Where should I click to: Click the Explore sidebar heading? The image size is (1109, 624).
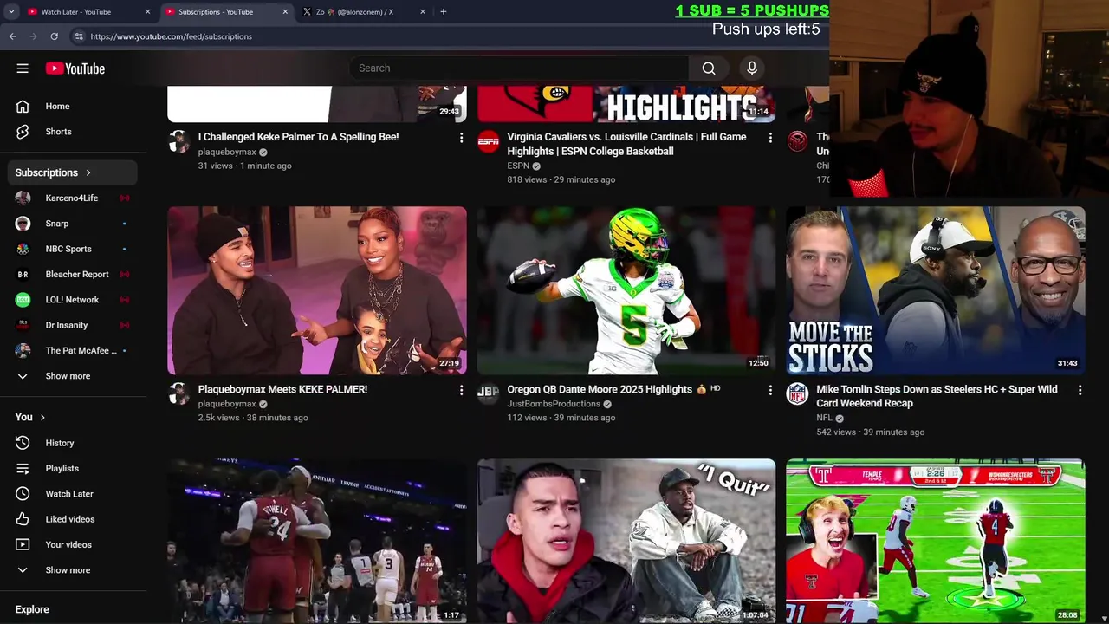pyautogui.click(x=32, y=609)
